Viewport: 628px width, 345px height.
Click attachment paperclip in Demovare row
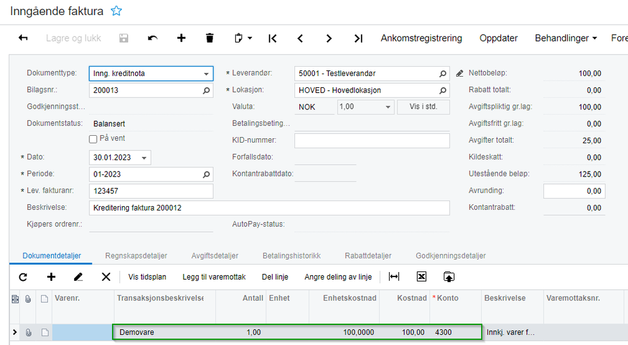(28, 332)
